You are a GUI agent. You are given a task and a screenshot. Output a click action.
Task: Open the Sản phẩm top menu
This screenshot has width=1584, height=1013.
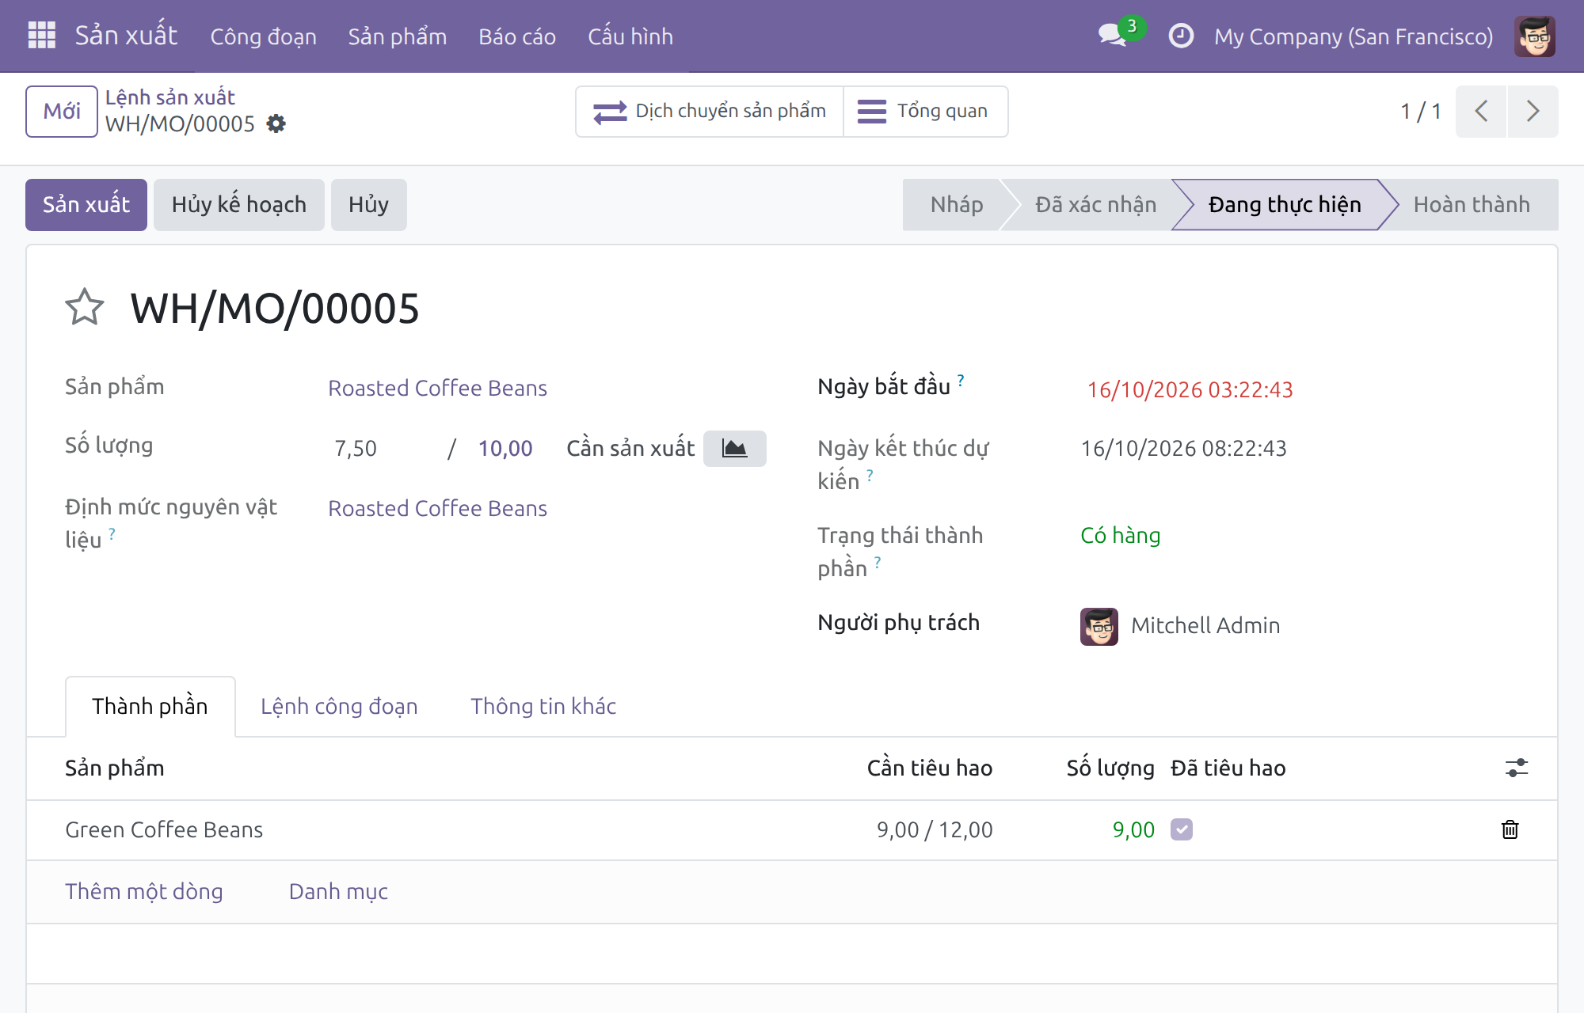pyautogui.click(x=397, y=36)
